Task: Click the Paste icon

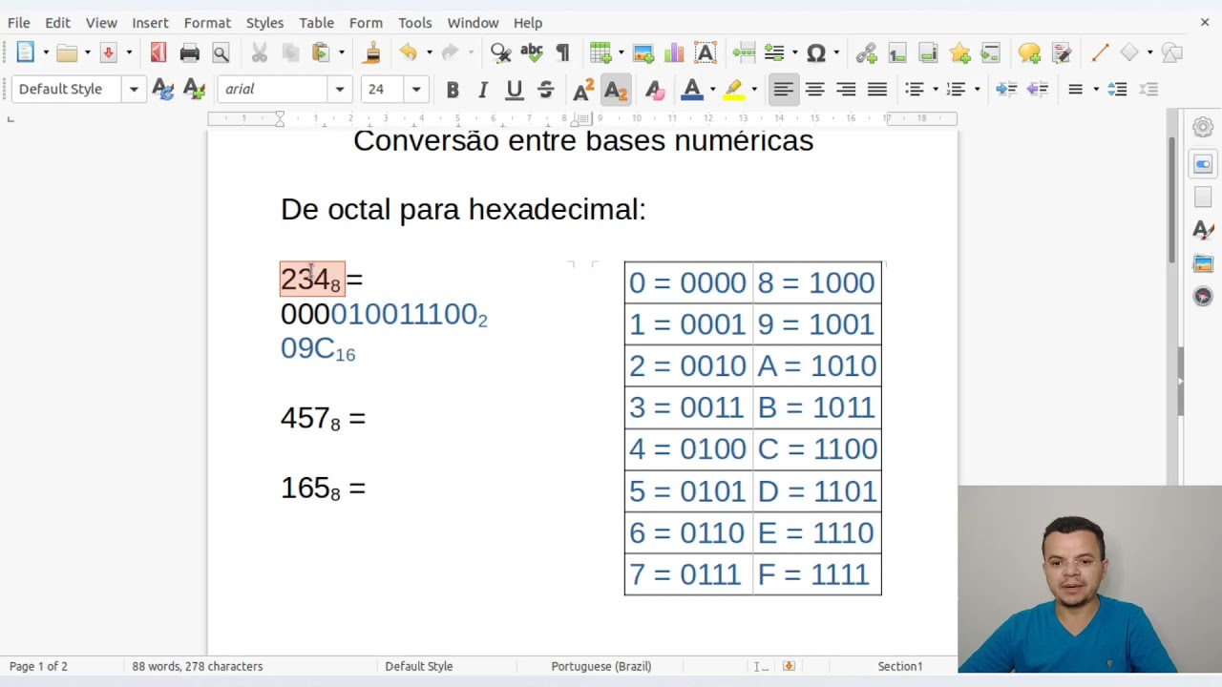Action: click(321, 52)
